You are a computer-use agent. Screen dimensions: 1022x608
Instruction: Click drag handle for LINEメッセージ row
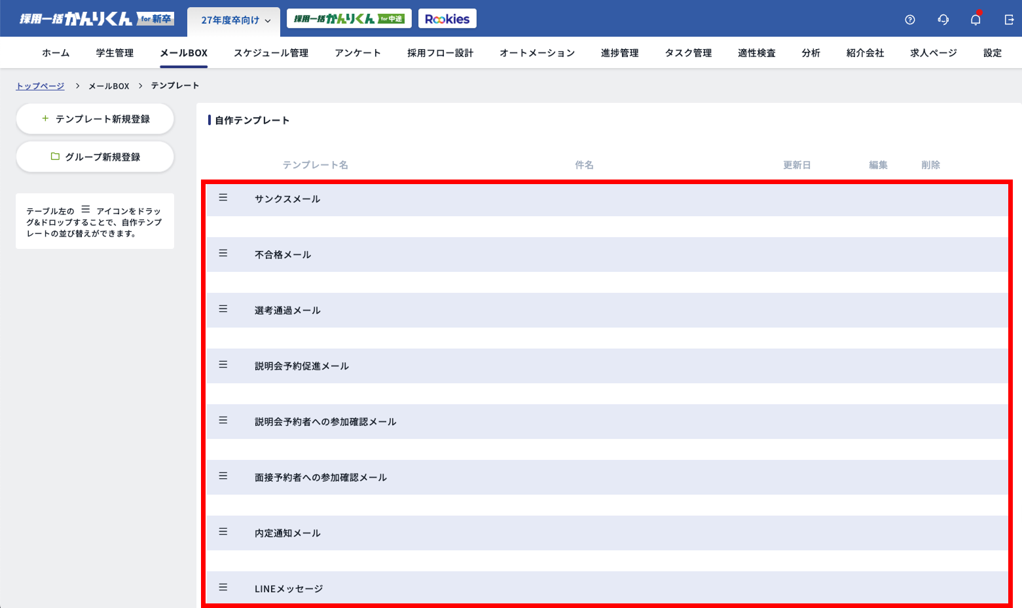(x=223, y=588)
